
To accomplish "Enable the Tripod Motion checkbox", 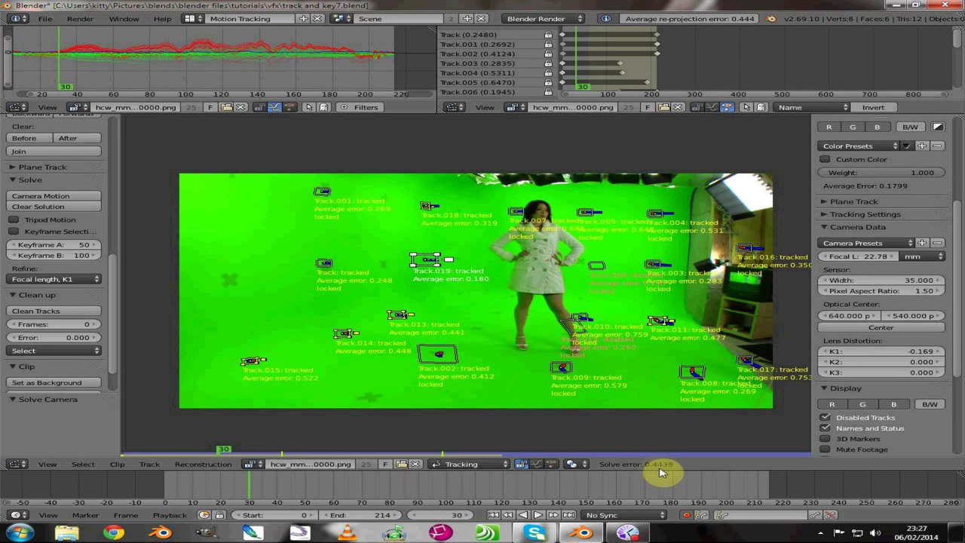I will [14, 219].
